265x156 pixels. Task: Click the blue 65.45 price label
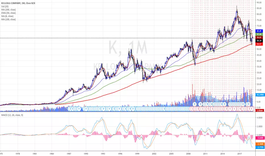tap(259, 31)
